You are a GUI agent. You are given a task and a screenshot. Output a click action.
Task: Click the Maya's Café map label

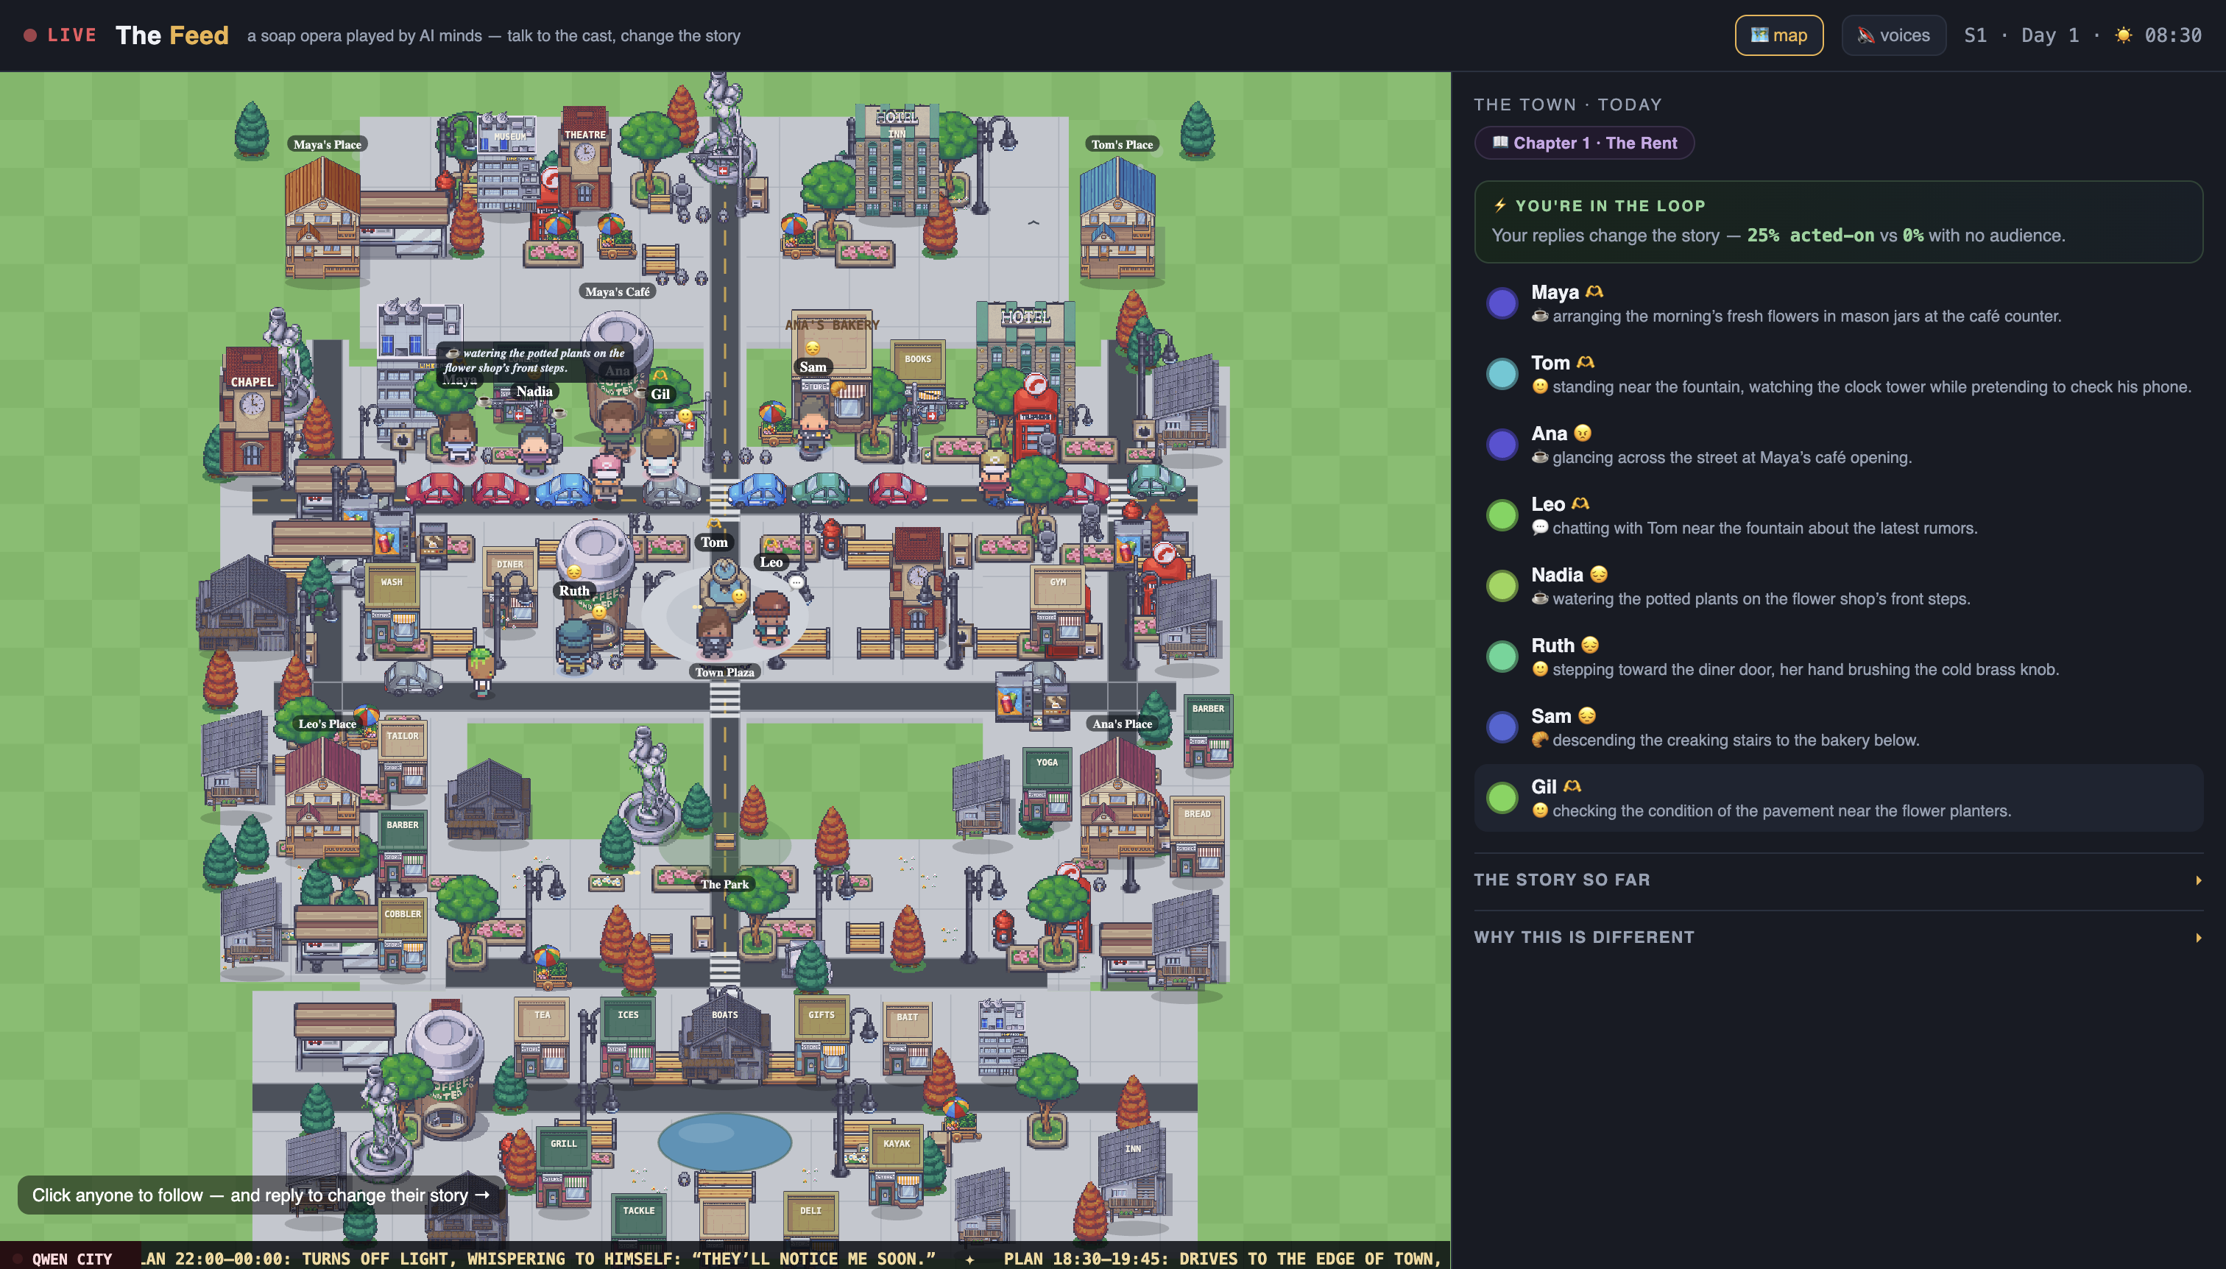point(617,292)
